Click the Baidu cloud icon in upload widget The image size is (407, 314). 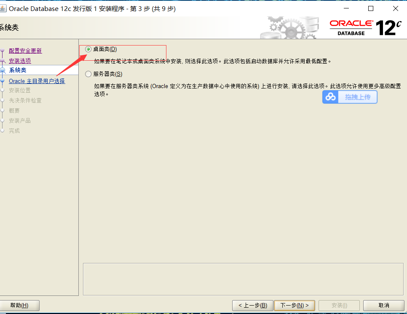[330, 97]
